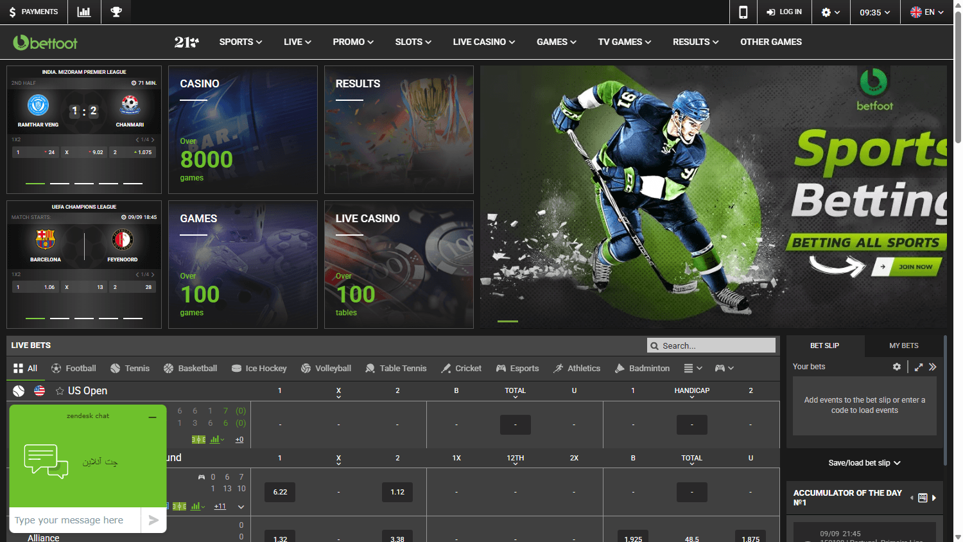Open the RESULTS promo tile
The width and height of the screenshot is (963, 542).
tap(399, 130)
